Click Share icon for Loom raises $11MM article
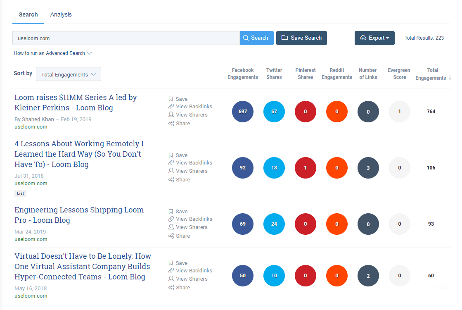This screenshot has width=462, height=310. click(x=171, y=124)
